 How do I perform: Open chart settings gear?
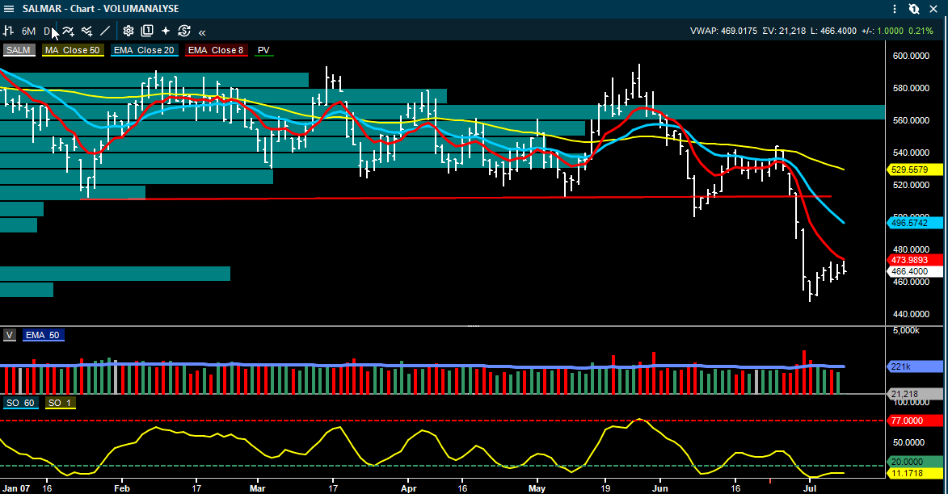129,31
